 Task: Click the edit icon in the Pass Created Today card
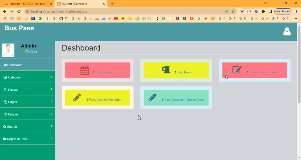[237, 70]
